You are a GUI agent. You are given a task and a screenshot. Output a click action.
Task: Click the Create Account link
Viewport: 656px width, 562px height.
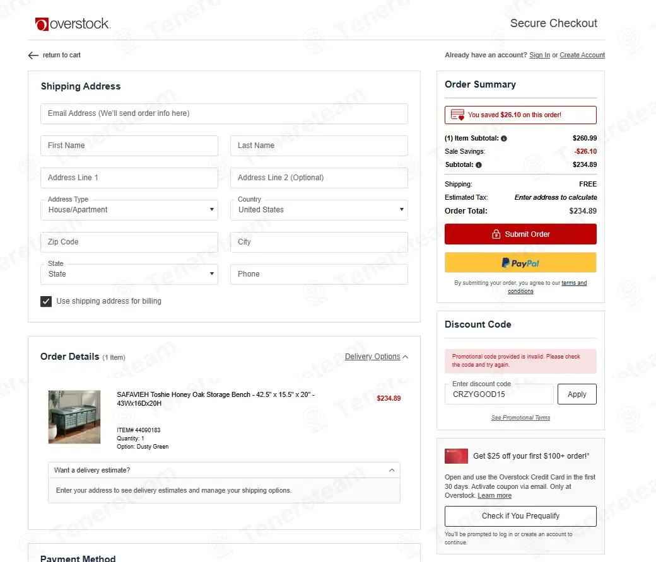582,55
